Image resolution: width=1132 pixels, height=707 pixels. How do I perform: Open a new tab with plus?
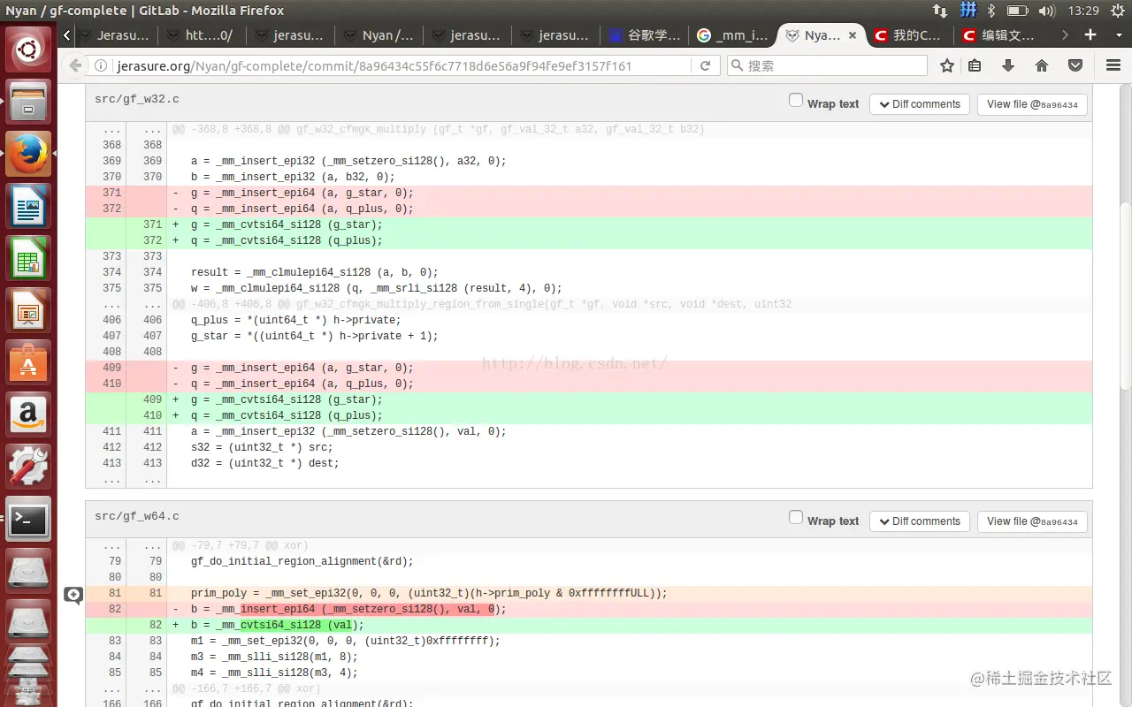(1090, 35)
